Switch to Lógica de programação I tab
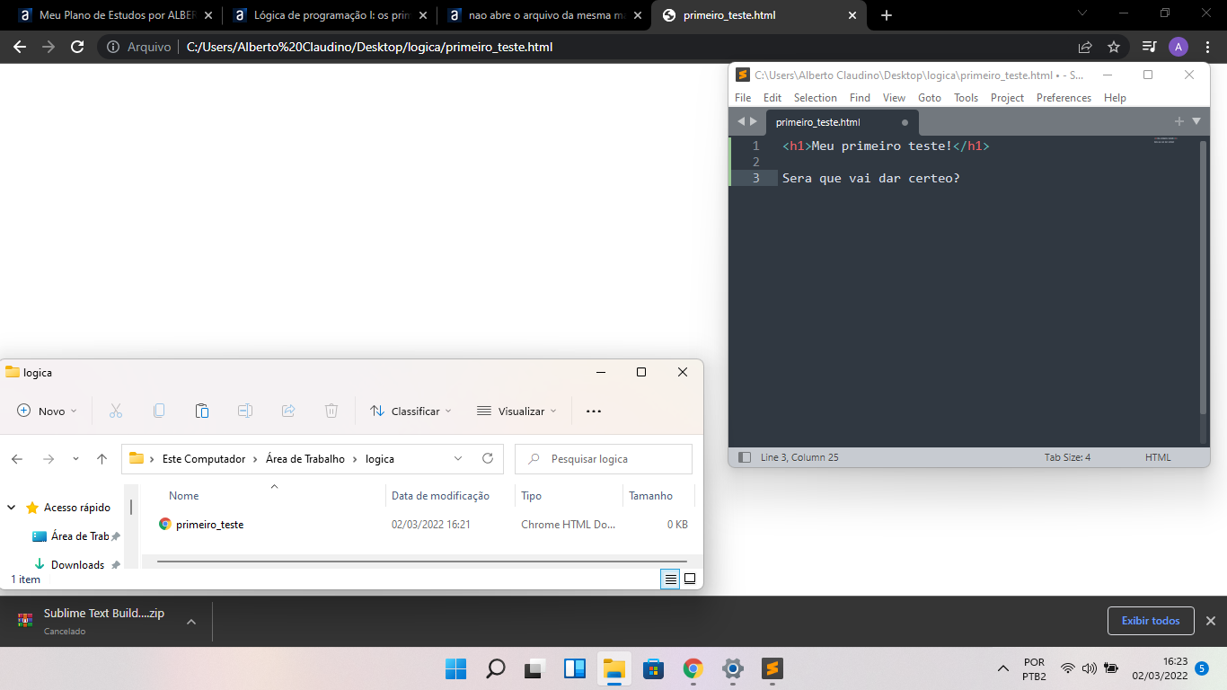 coord(328,15)
